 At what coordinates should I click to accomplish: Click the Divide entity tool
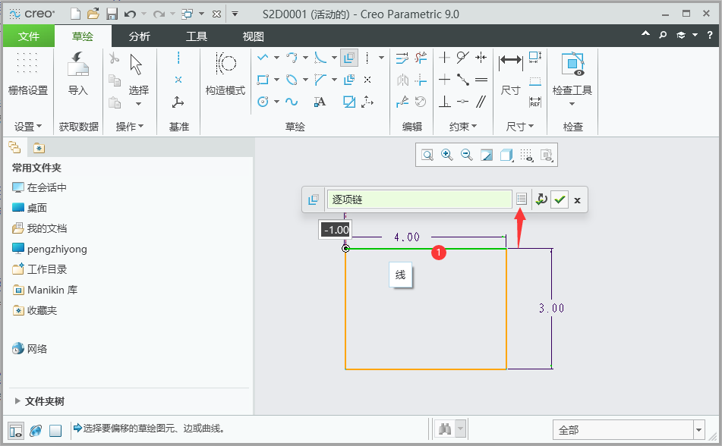click(402, 102)
